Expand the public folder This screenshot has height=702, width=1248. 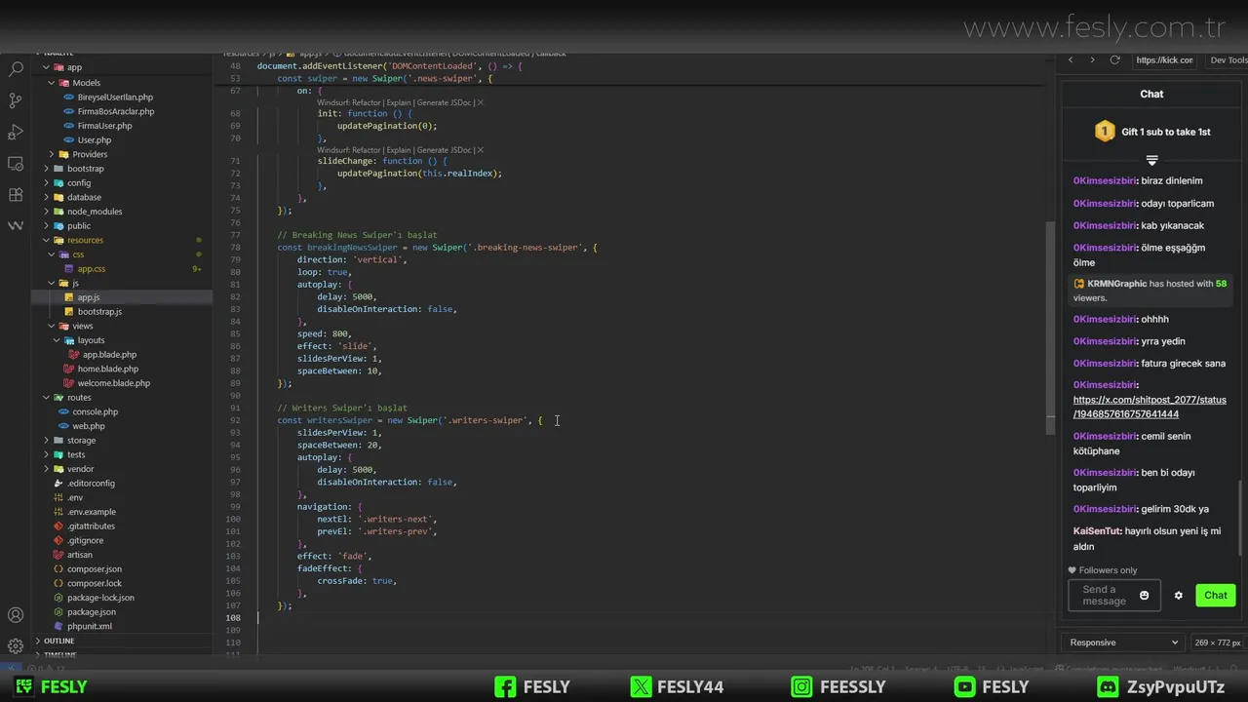coord(46,226)
